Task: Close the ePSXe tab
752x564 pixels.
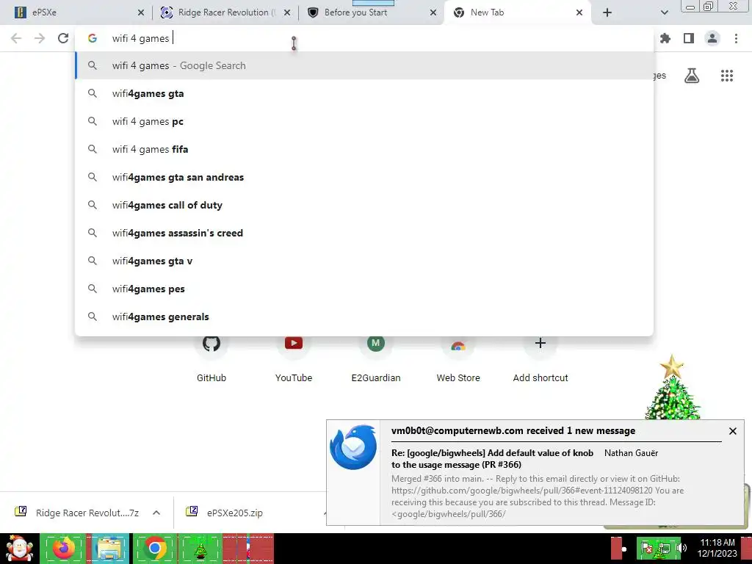Action: pyautogui.click(x=141, y=13)
